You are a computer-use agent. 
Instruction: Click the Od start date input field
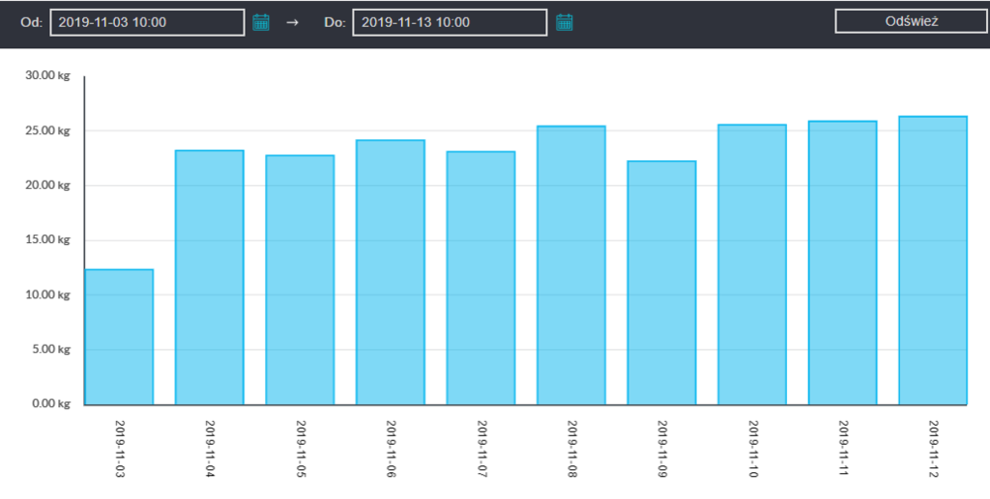(147, 22)
